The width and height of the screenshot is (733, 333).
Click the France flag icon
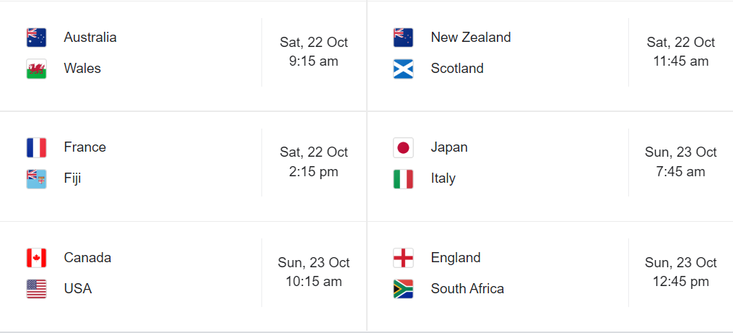pos(36,147)
